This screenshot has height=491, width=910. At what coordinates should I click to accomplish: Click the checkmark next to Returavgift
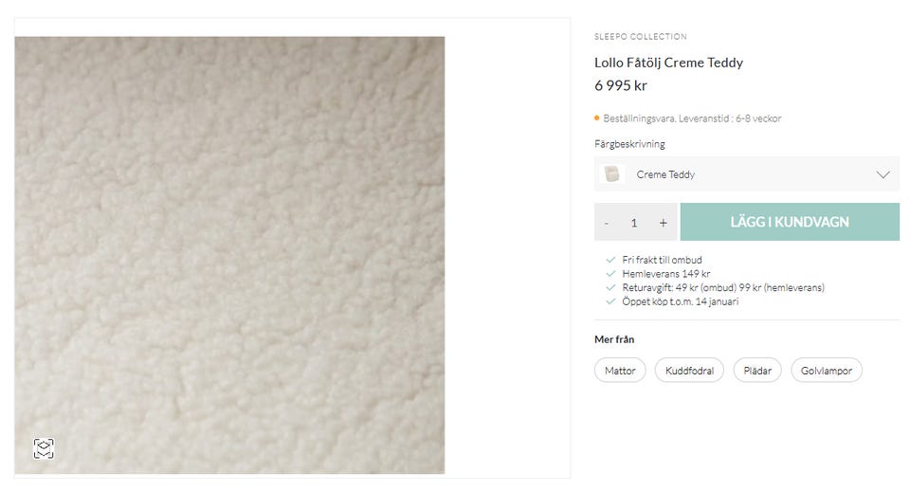click(610, 287)
